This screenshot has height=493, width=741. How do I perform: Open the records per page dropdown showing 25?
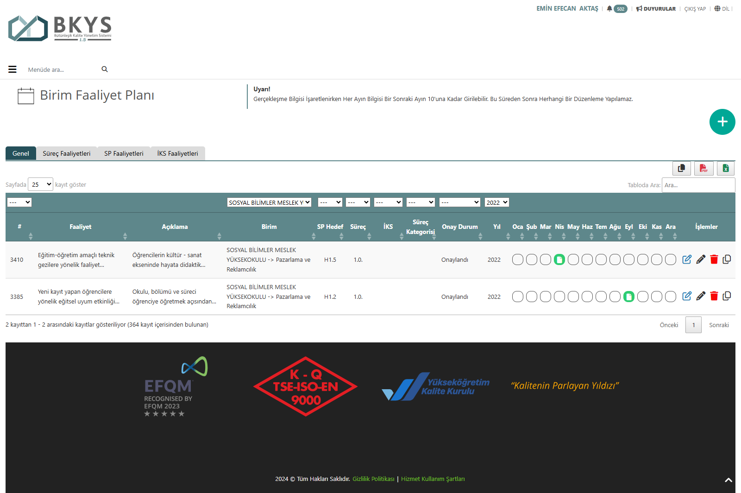(x=41, y=184)
